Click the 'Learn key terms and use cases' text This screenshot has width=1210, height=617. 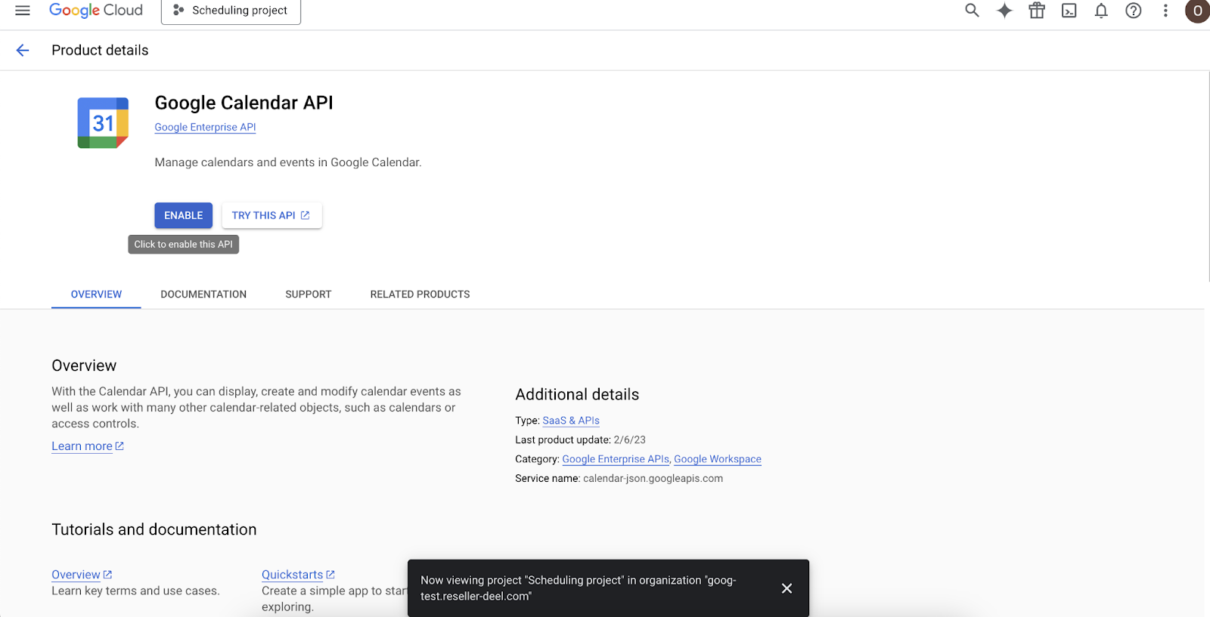pyautogui.click(x=135, y=591)
